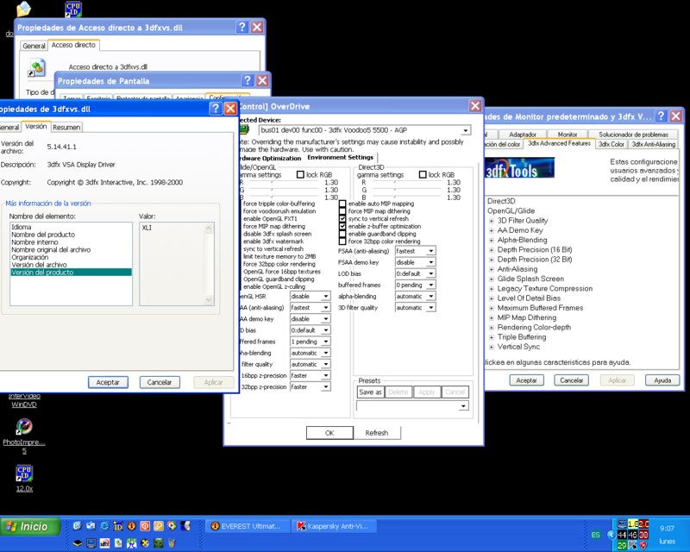Open the 3dfx Color tab

[612, 144]
